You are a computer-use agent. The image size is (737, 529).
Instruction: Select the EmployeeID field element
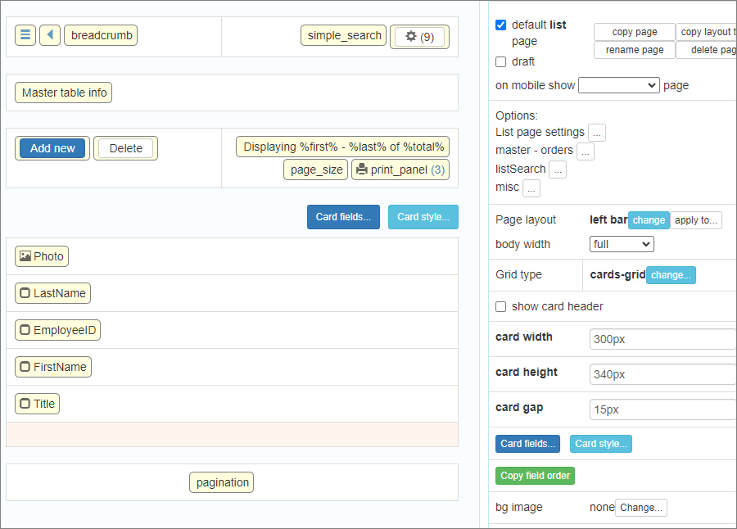pos(57,330)
